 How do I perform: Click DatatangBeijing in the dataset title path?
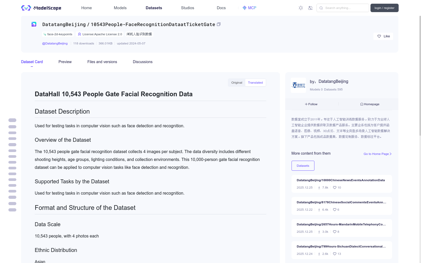(64, 24)
